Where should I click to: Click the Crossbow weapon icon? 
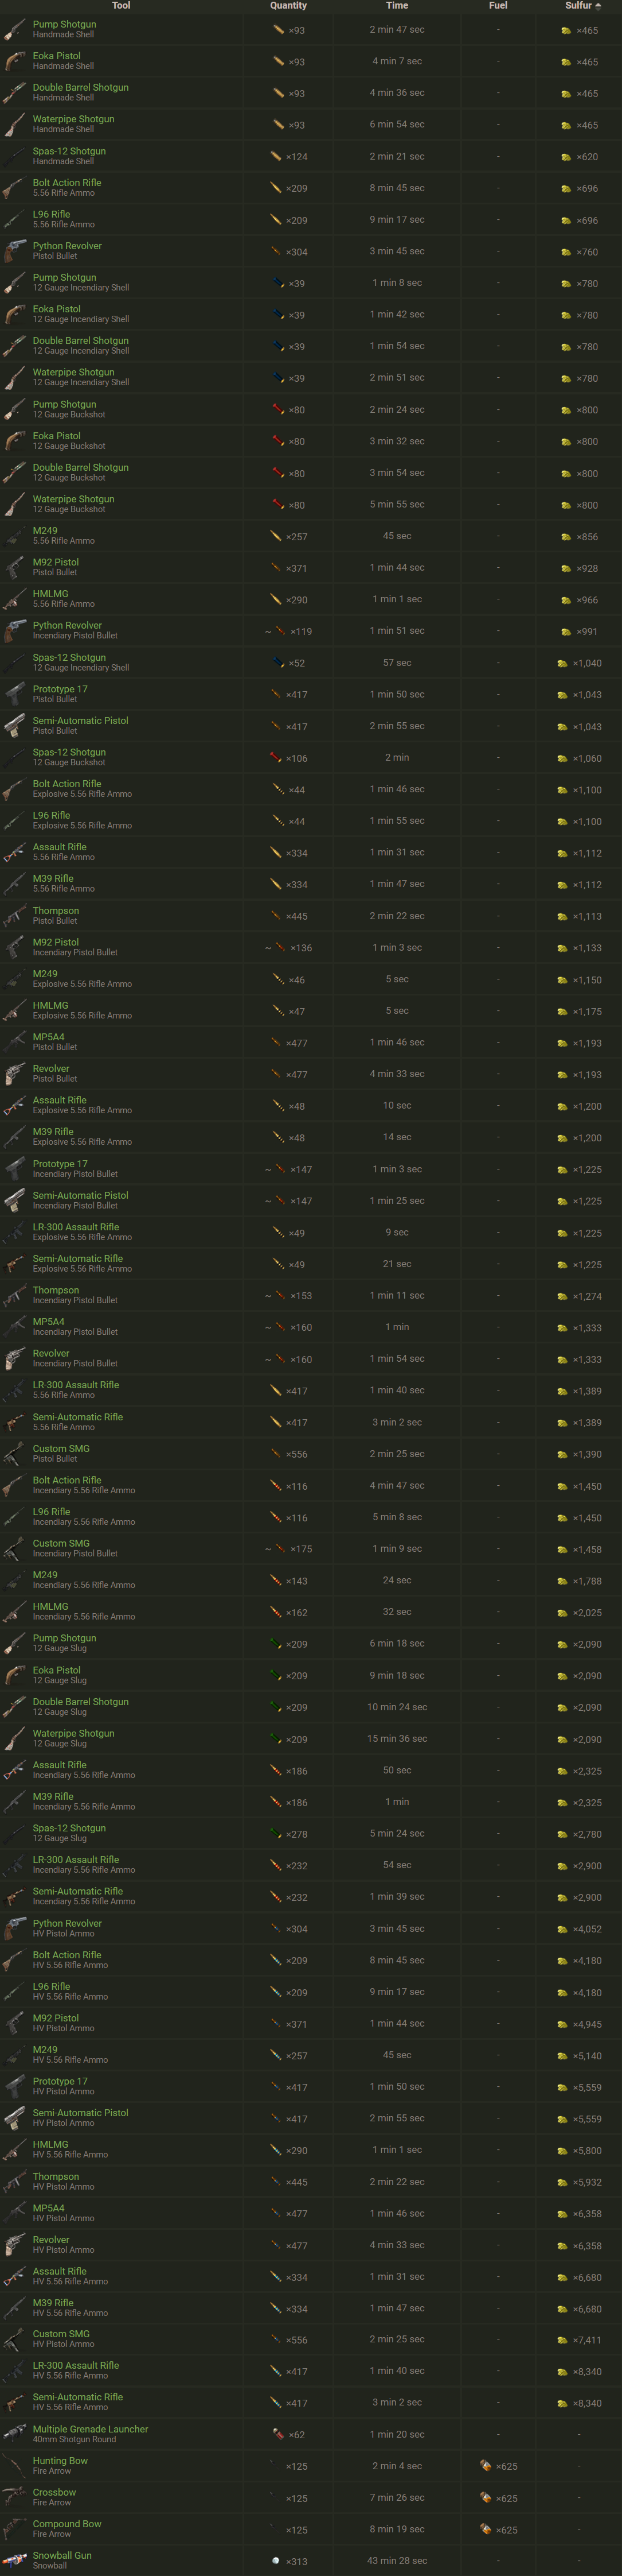click(14, 2497)
